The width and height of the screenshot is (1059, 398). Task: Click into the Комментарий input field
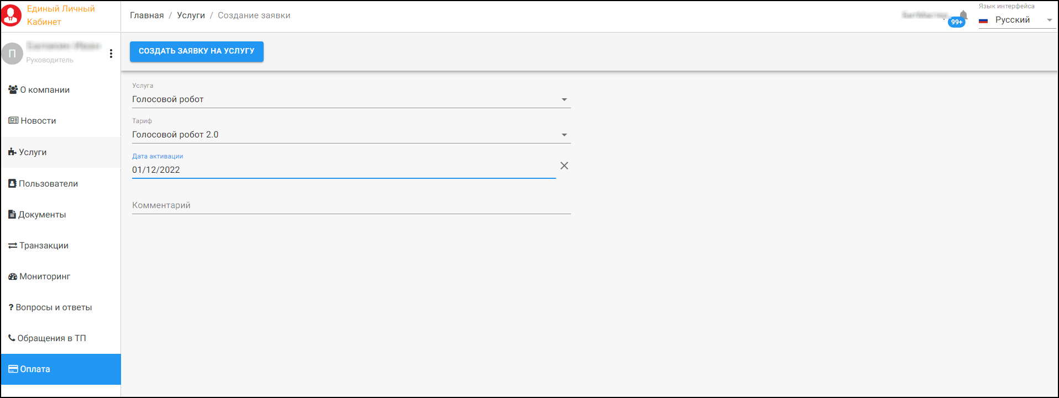coord(351,205)
